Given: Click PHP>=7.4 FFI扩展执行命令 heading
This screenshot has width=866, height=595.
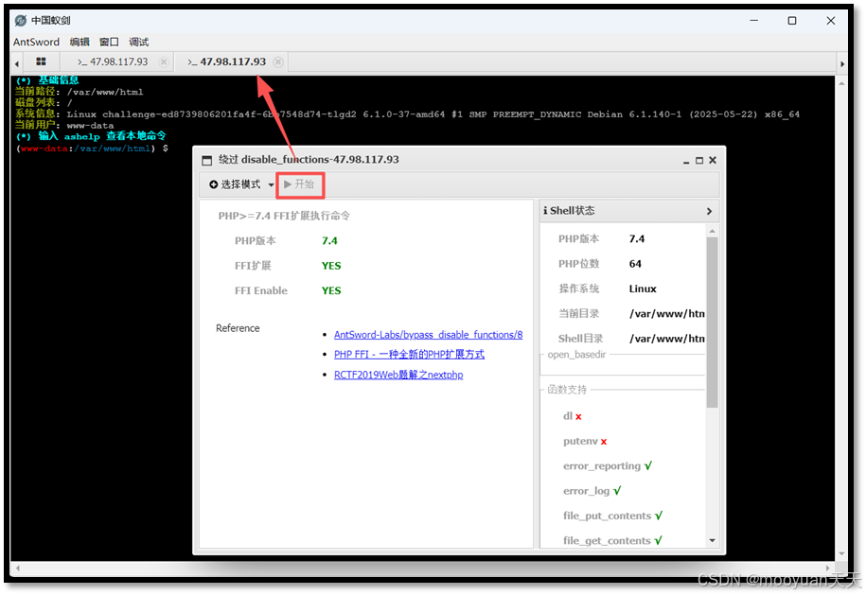Looking at the screenshot, I should [x=284, y=216].
